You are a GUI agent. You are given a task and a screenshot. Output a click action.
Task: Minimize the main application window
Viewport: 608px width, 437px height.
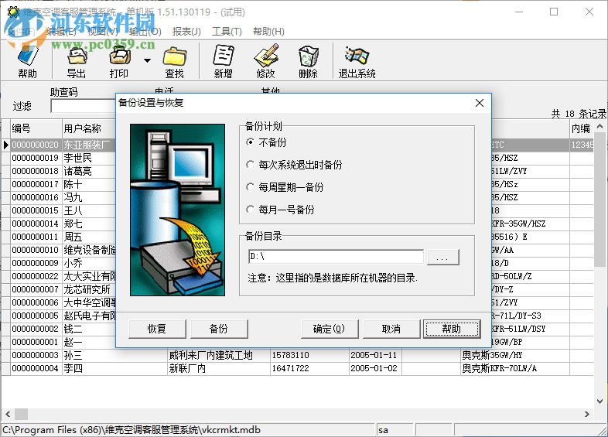tap(519, 12)
